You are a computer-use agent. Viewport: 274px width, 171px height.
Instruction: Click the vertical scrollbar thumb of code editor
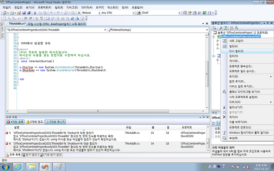point(207,74)
